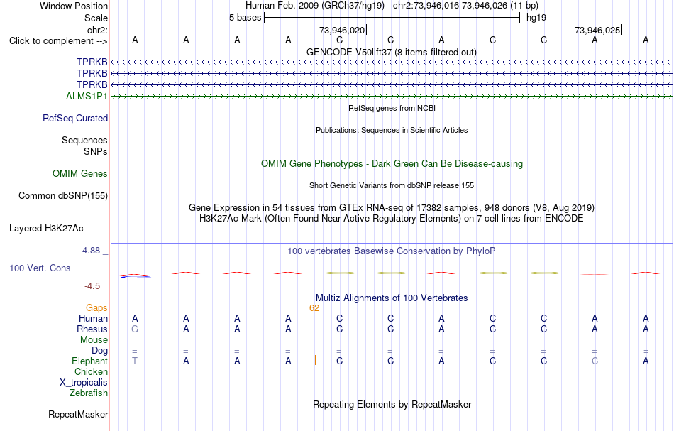Click the 73,946,020 position marker
This screenshot has height=431, width=674.
[343, 30]
